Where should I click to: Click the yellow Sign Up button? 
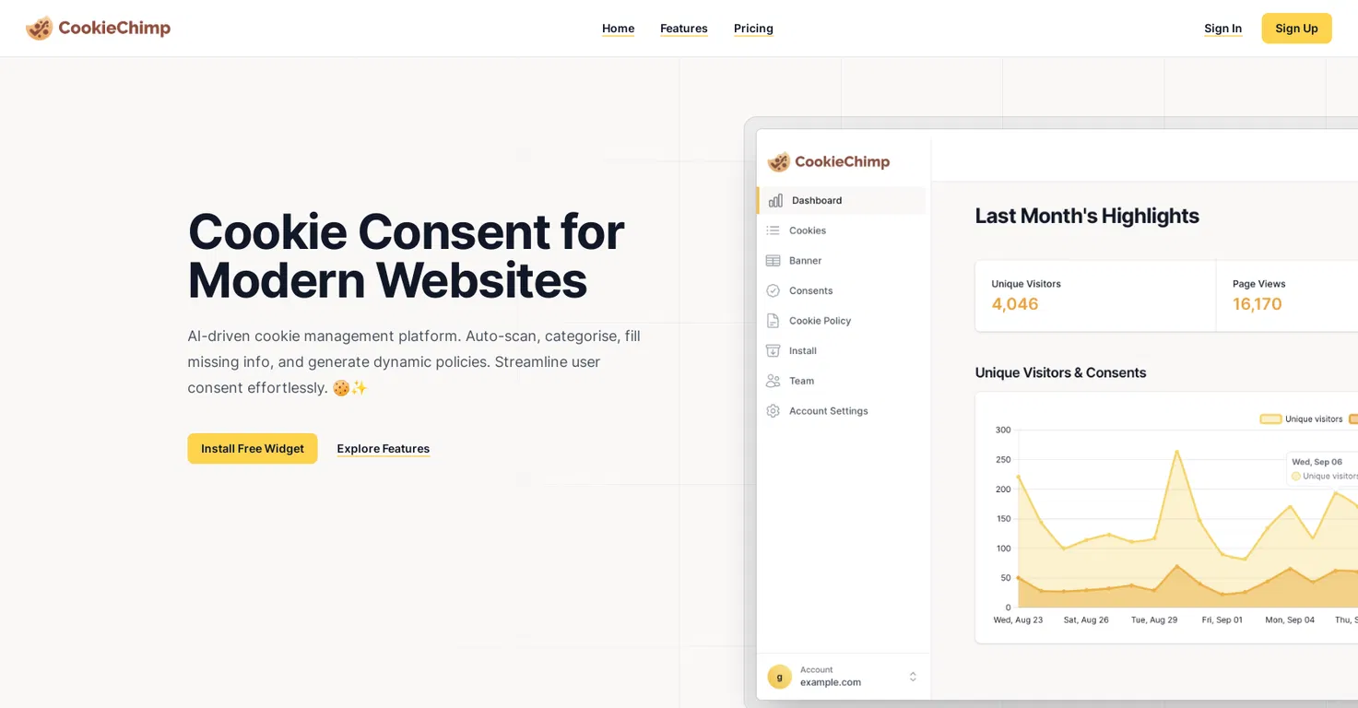tap(1296, 29)
